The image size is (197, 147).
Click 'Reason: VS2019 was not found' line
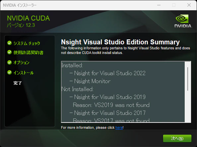pos(111,105)
